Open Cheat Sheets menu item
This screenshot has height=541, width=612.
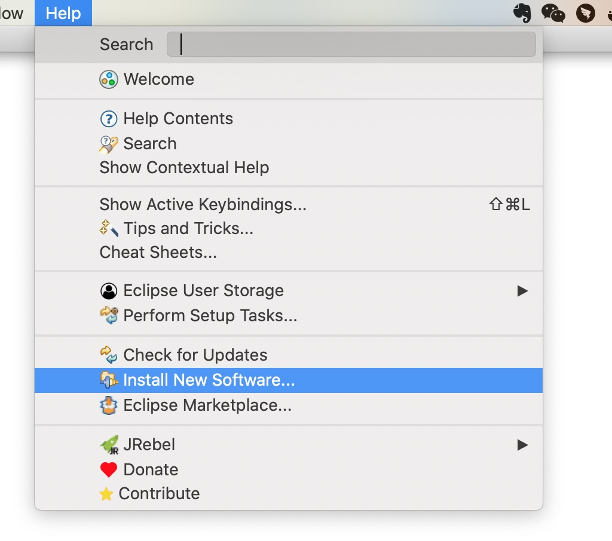pyautogui.click(x=158, y=253)
